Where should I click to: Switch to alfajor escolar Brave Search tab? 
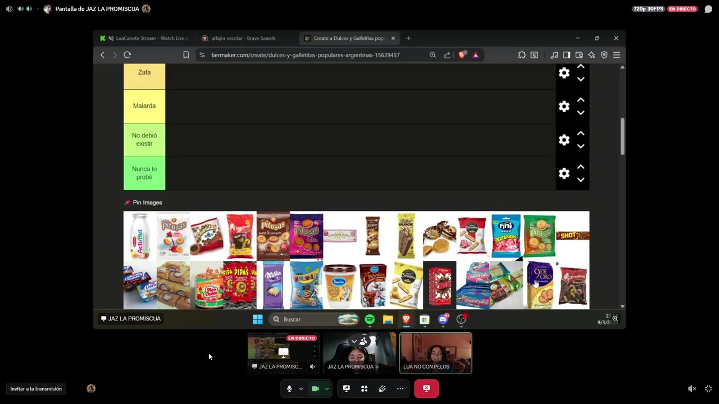click(243, 38)
